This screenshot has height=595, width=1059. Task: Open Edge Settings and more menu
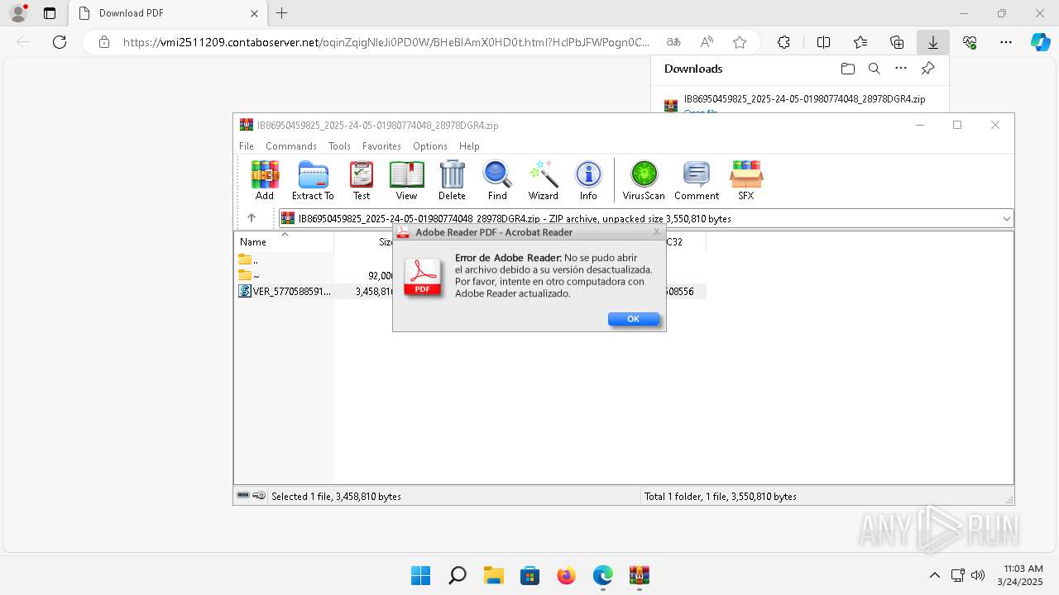click(1006, 42)
